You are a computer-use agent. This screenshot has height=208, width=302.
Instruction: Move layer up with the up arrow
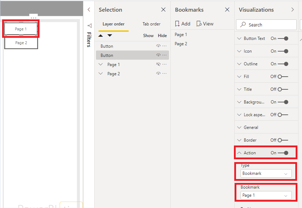(101, 36)
